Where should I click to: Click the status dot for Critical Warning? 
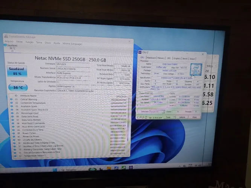[x=11, y=99]
